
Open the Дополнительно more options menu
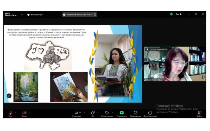pos(150,113)
